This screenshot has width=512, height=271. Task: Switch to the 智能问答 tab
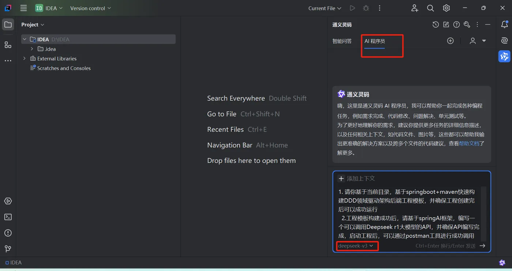coord(342,41)
